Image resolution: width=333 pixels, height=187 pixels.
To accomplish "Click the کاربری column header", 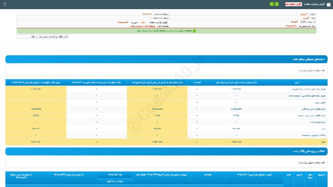I will (299, 175).
